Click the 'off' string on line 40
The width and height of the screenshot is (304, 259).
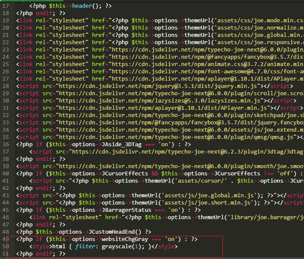point(285,174)
